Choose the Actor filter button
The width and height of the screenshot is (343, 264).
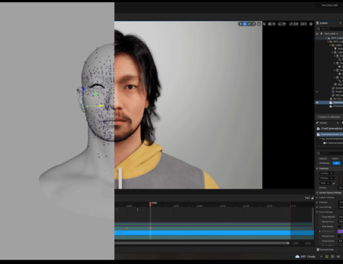[x=335, y=158]
